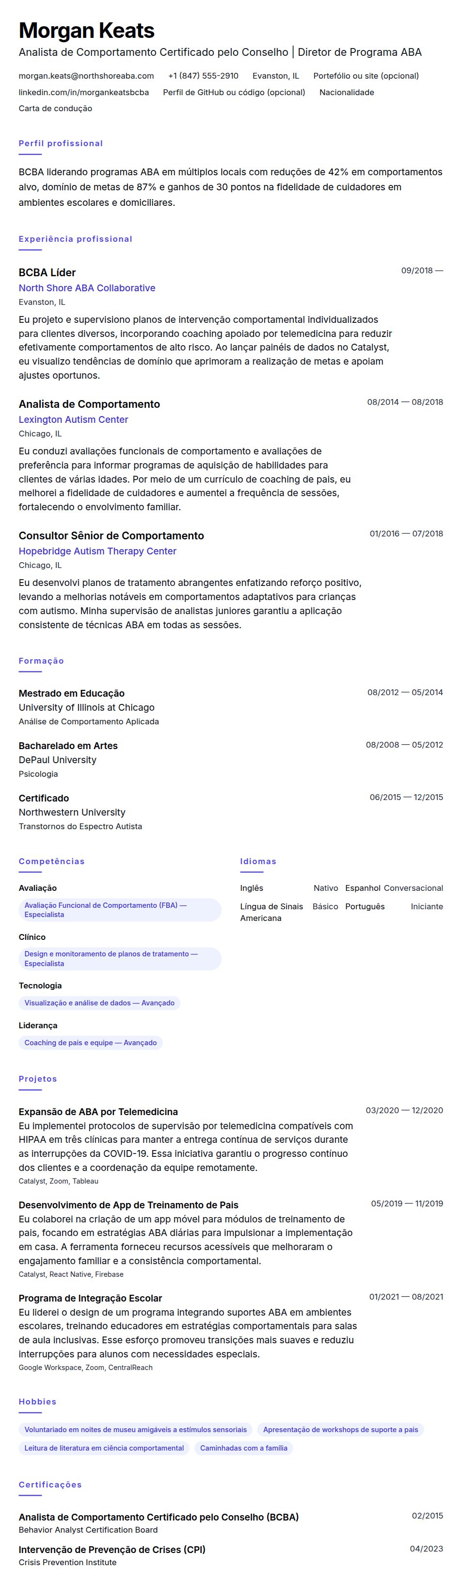The image size is (462, 1587).
Task: Click the 09/2018 — date range
Action: (x=422, y=270)
